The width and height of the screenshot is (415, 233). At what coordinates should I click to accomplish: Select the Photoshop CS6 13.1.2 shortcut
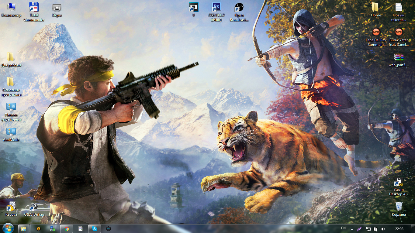pos(216,12)
